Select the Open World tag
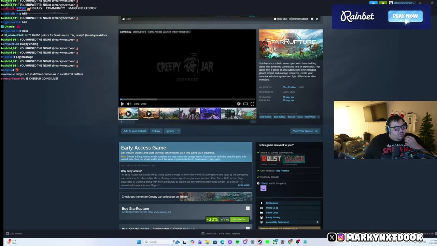The image size is (437, 246). tap(310, 117)
